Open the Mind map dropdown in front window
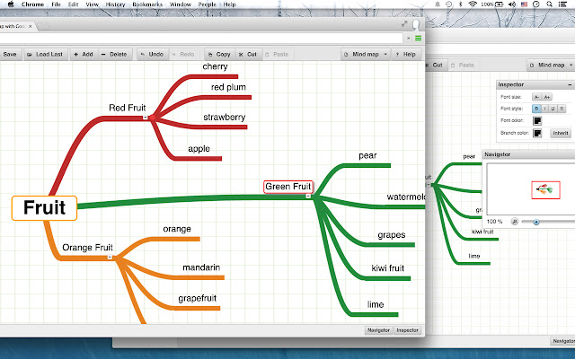The height and width of the screenshot is (359, 575). tap(366, 54)
